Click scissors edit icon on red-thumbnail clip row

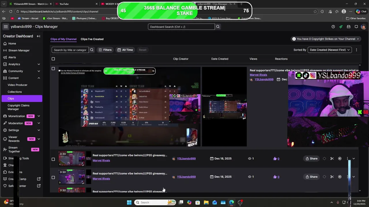[x=332, y=159]
